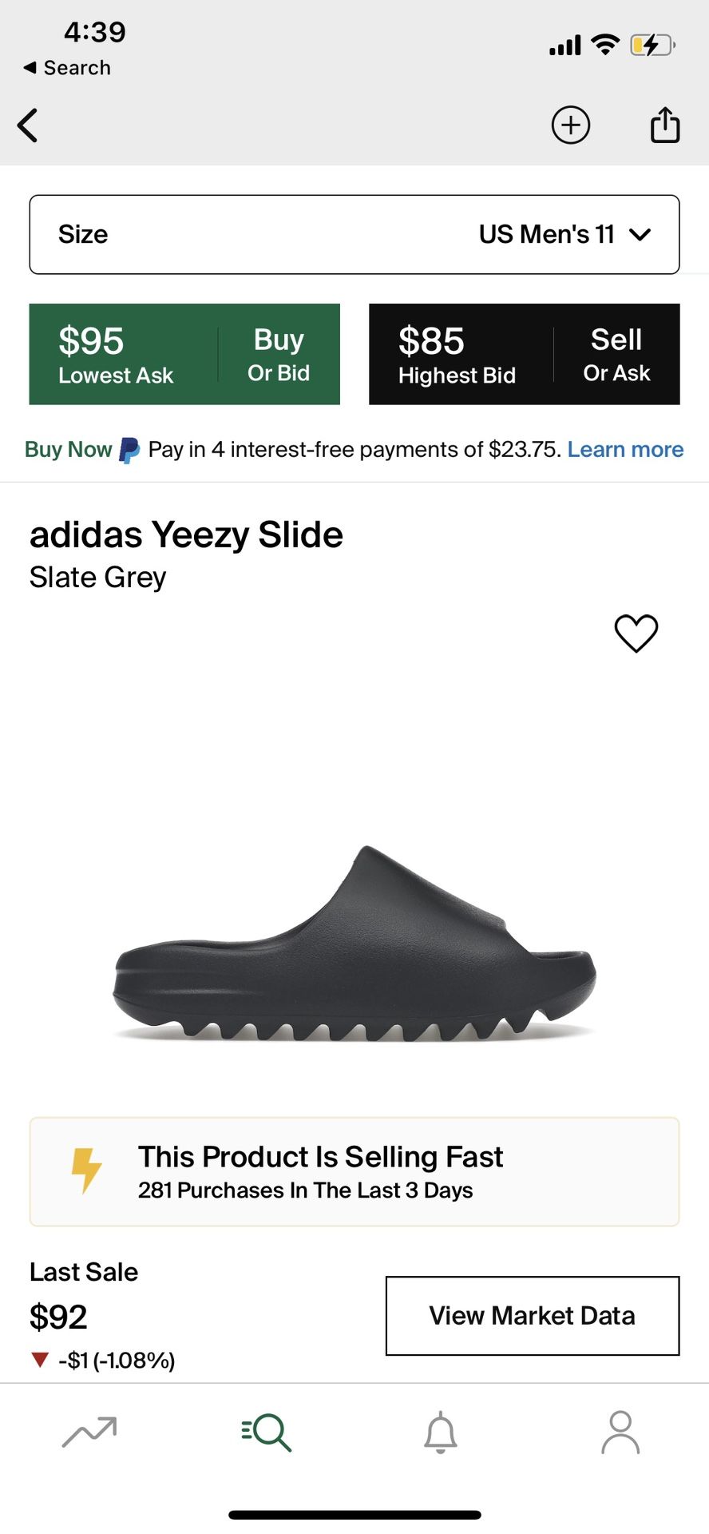Open the Size US Men's 11 dropdown

[354, 235]
